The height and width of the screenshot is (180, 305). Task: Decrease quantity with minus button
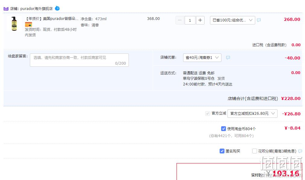(x=180, y=20)
